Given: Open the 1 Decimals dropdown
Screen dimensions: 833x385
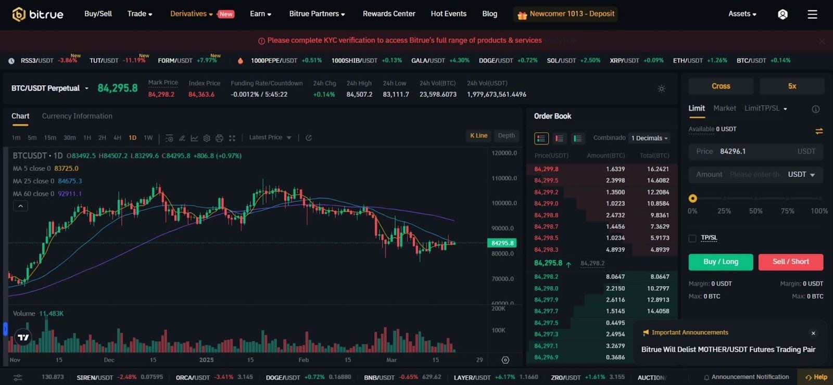Looking at the screenshot, I should click(x=649, y=138).
